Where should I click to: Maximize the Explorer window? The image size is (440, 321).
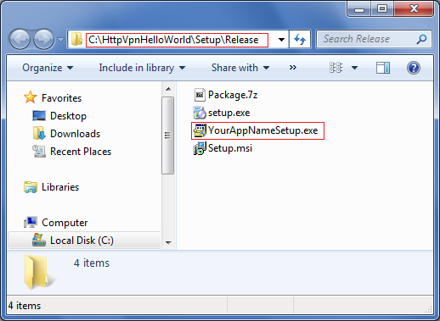point(382,9)
